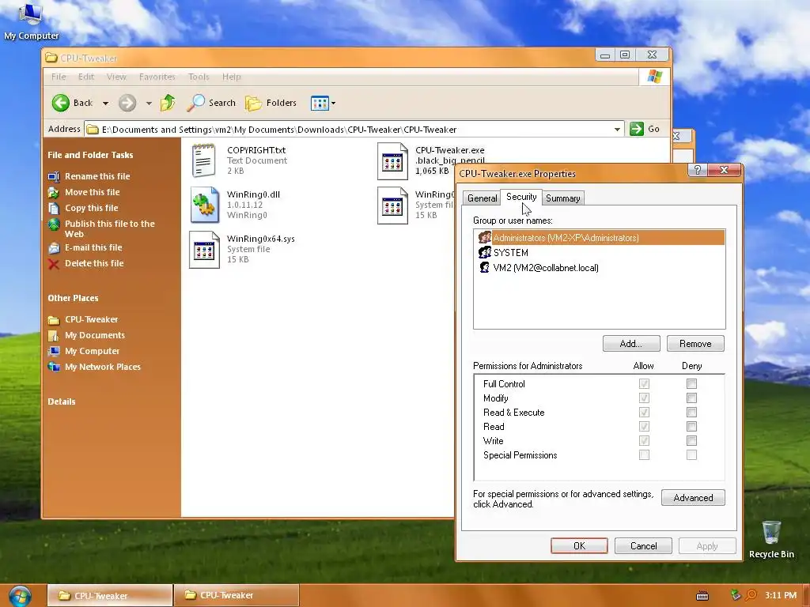
Task: Select the WinRing0.dll file icon
Action: coord(204,205)
